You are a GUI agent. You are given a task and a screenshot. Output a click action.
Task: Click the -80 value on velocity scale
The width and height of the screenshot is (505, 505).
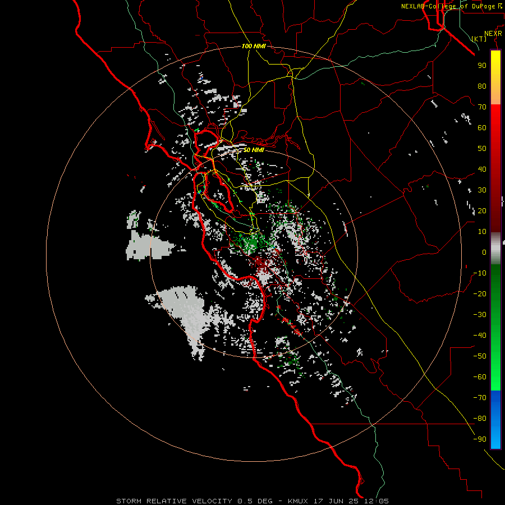point(480,419)
